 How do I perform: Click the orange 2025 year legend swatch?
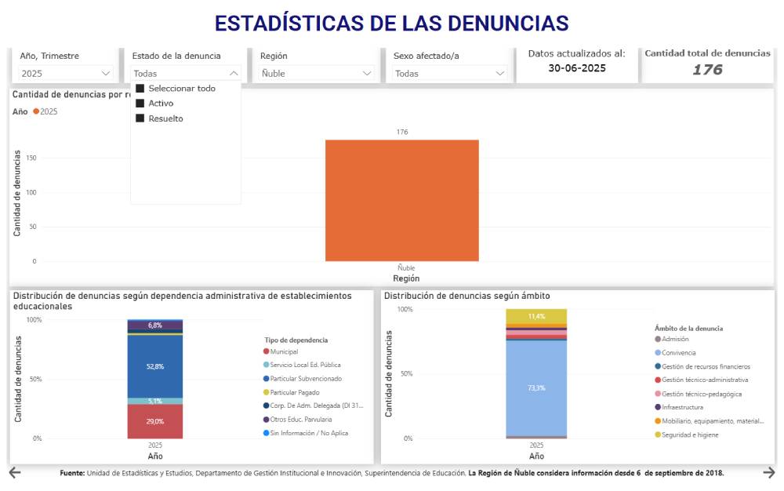35,111
